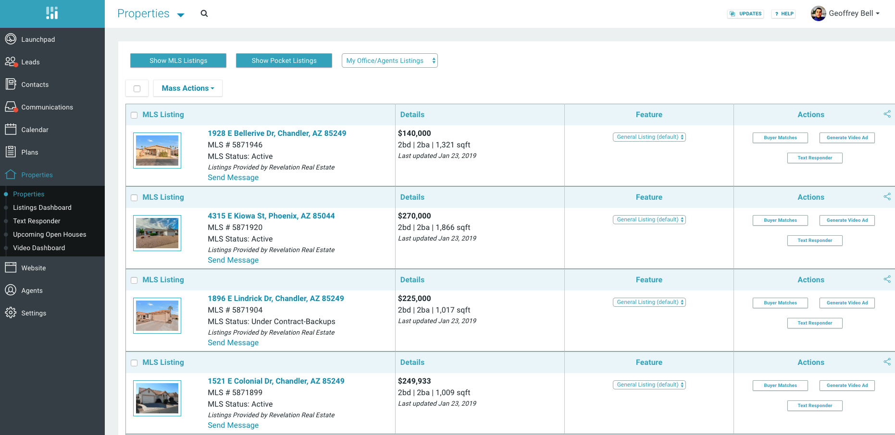
Task: Toggle the select-all listings checkbox
Action: pos(137,89)
